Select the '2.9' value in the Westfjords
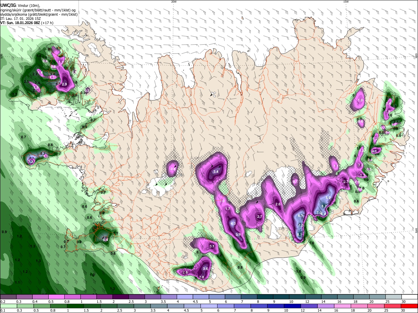The height and width of the screenshot is (313, 418). [64, 84]
